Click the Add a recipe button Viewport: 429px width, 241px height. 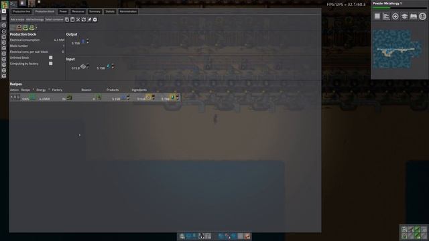click(x=17, y=19)
